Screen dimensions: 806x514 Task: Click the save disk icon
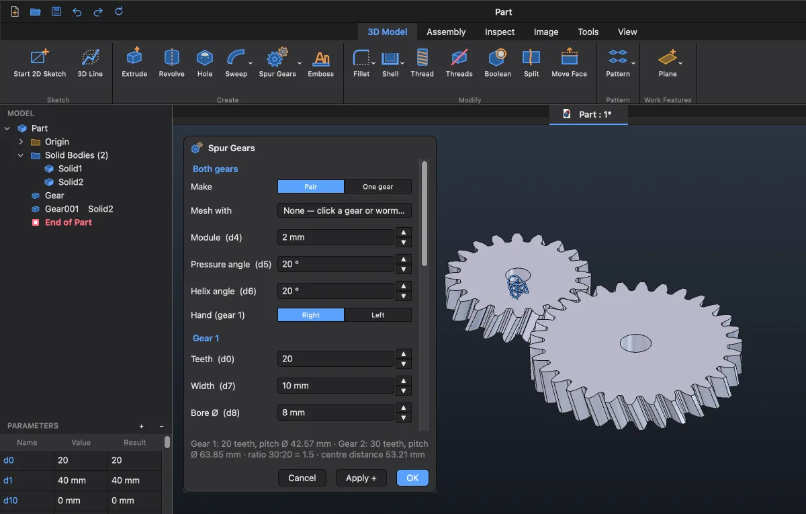pos(56,11)
